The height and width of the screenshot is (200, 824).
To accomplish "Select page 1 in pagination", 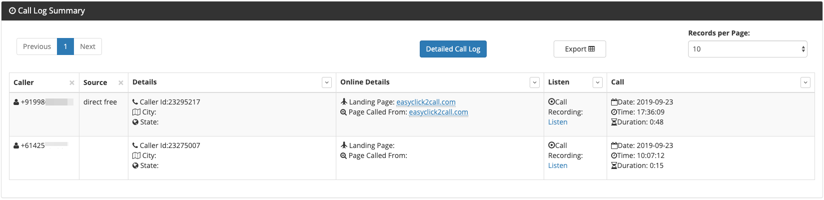I will (65, 46).
